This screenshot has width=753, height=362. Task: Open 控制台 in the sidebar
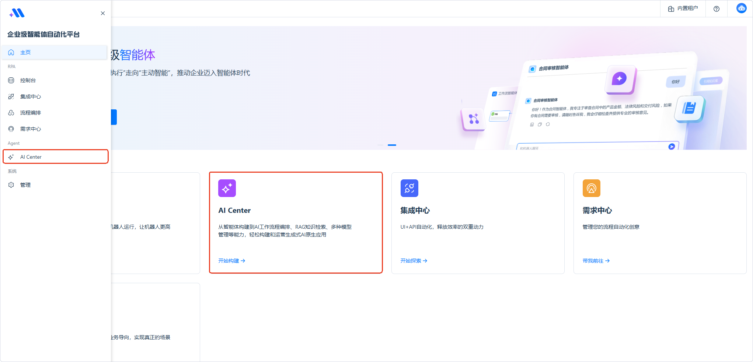[28, 80]
